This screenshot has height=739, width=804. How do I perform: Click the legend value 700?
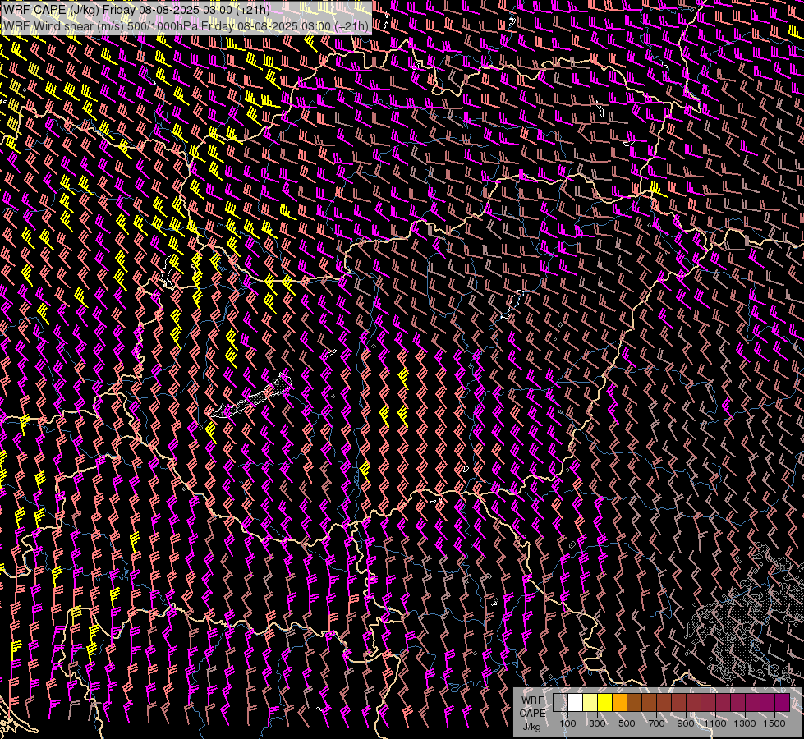pos(656,723)
